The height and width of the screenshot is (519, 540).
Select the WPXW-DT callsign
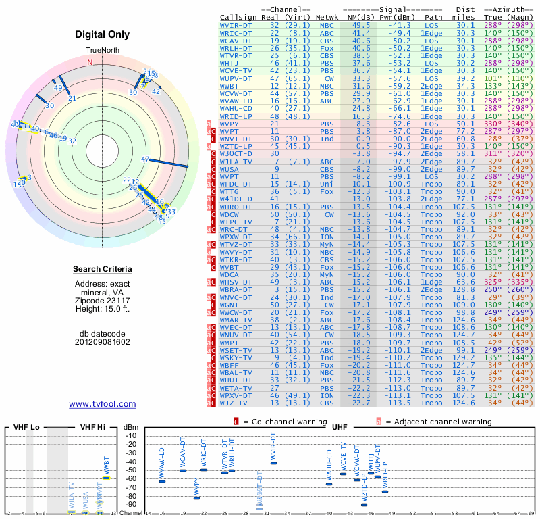coord(236,237)
